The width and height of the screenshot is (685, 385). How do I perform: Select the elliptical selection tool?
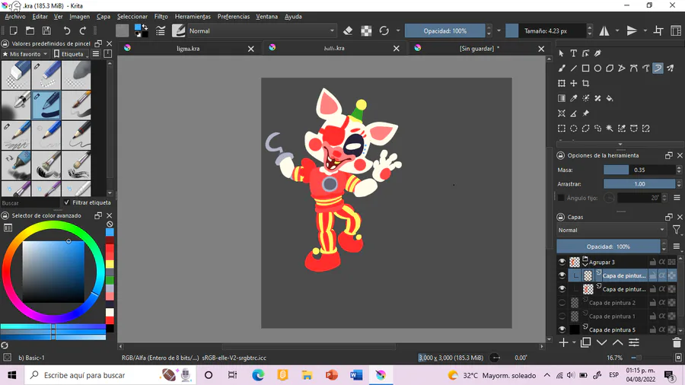574,129
